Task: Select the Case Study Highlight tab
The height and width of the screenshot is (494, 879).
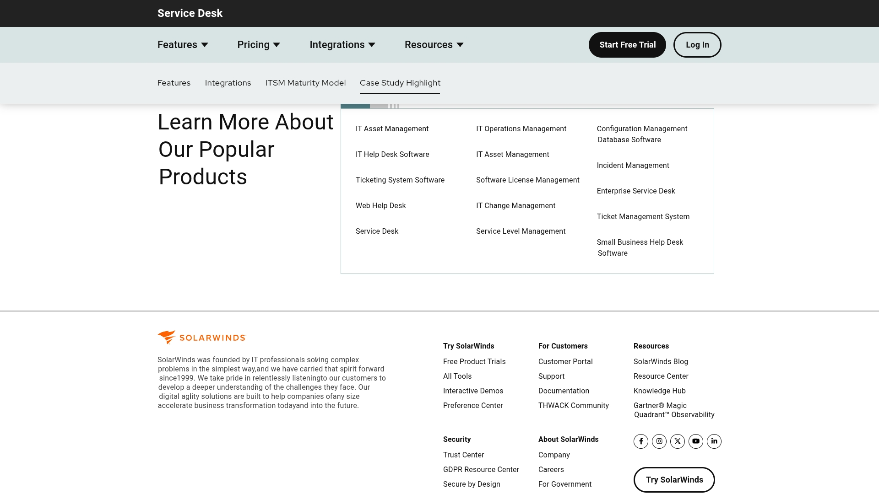Action: tap(400, 83)
